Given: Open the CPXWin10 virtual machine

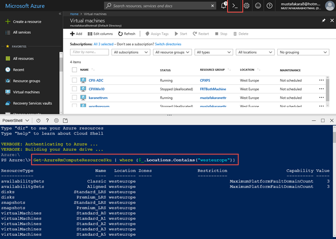Looking at the screenshot, I should pos(96,89).
